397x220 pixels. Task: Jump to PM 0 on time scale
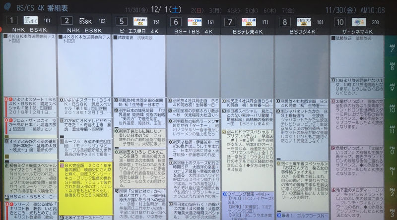[392, 150]
